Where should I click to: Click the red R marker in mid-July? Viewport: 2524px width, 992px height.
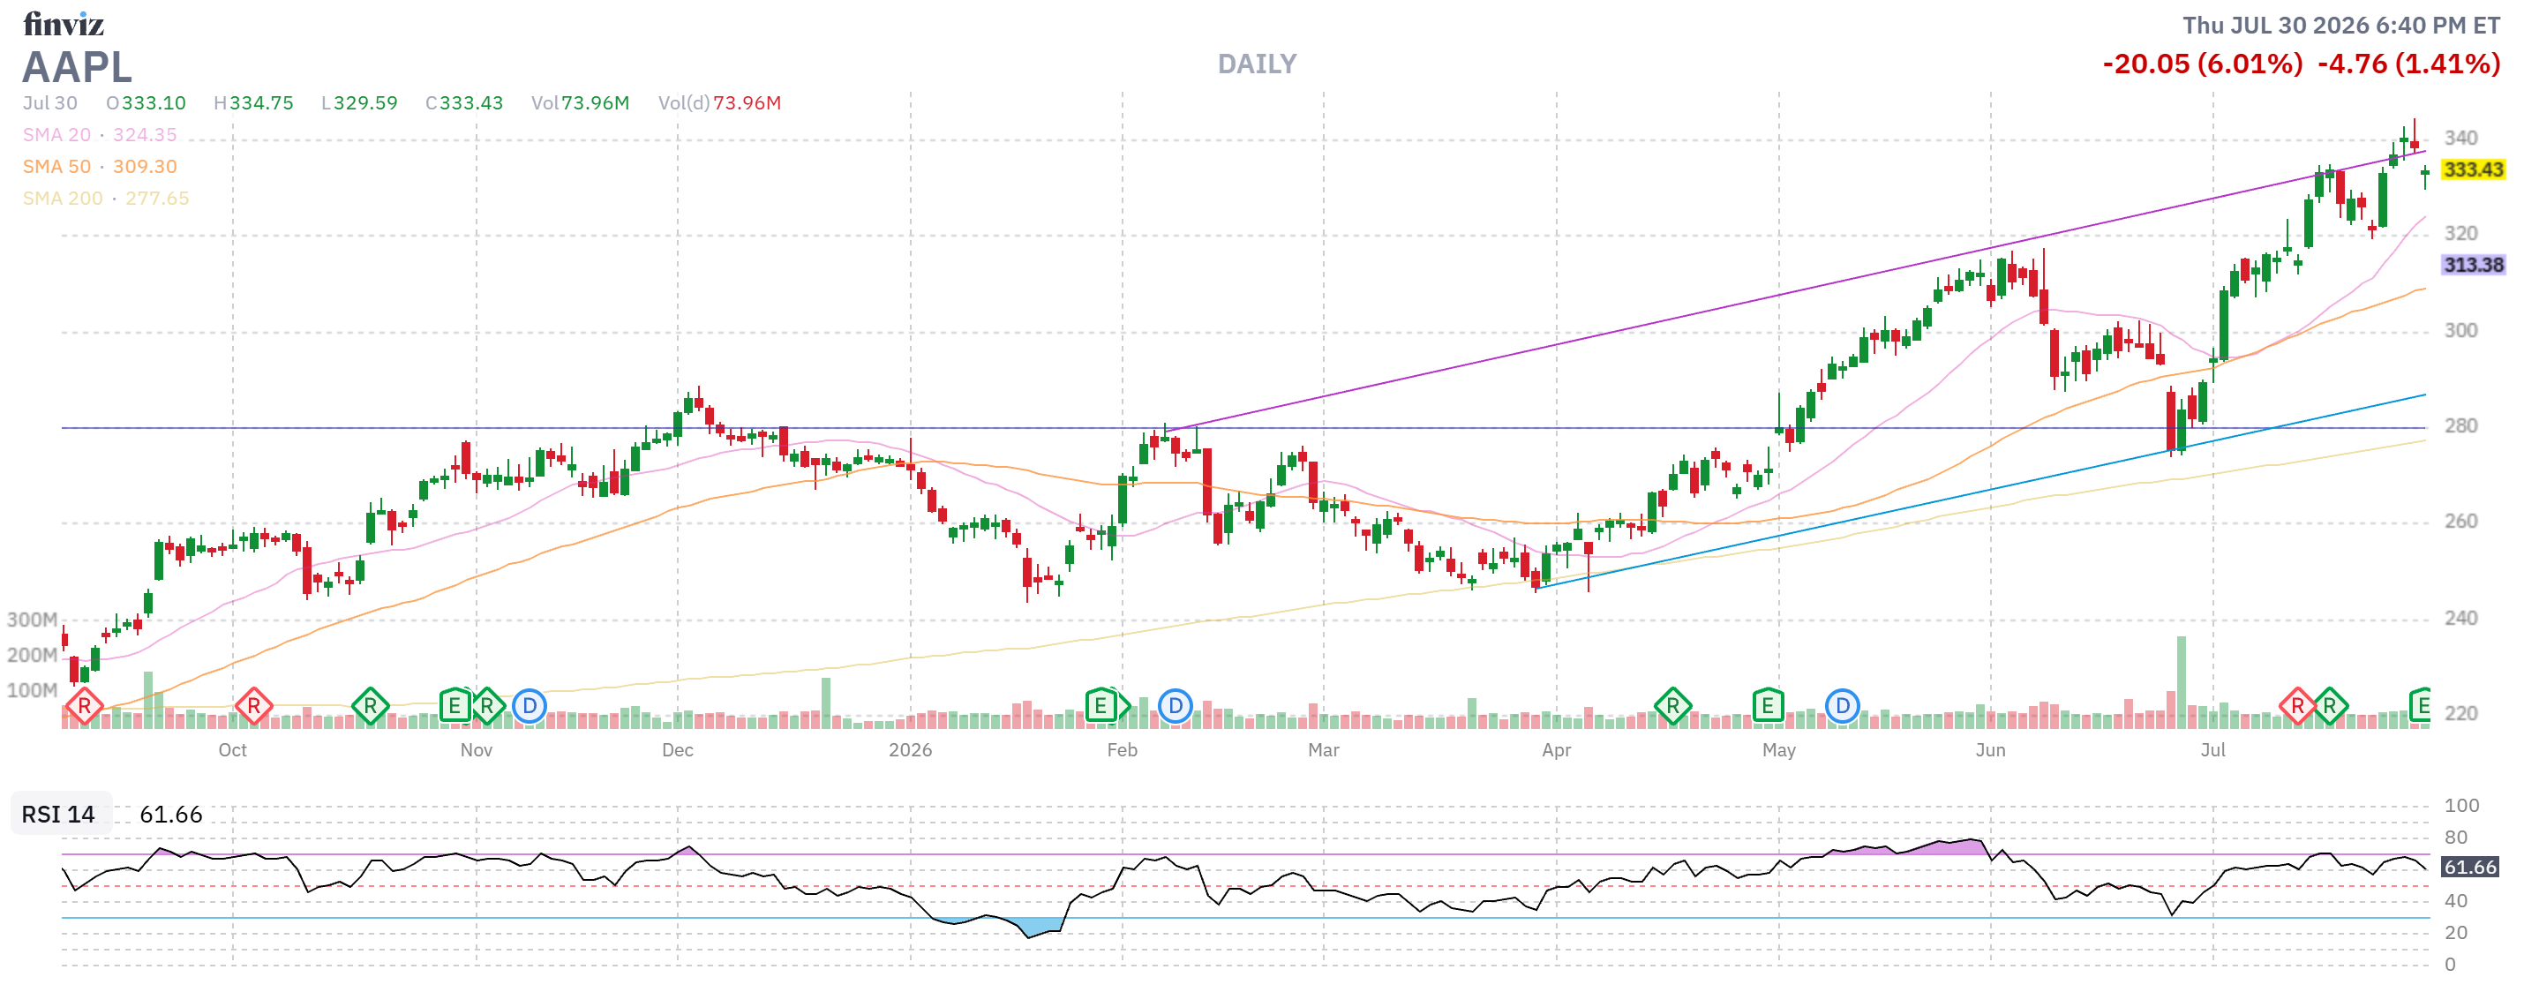click(x=2298, y=706)
